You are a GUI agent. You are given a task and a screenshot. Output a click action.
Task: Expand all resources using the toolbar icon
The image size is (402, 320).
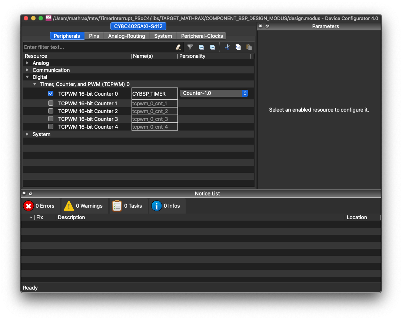click(212, 47)
